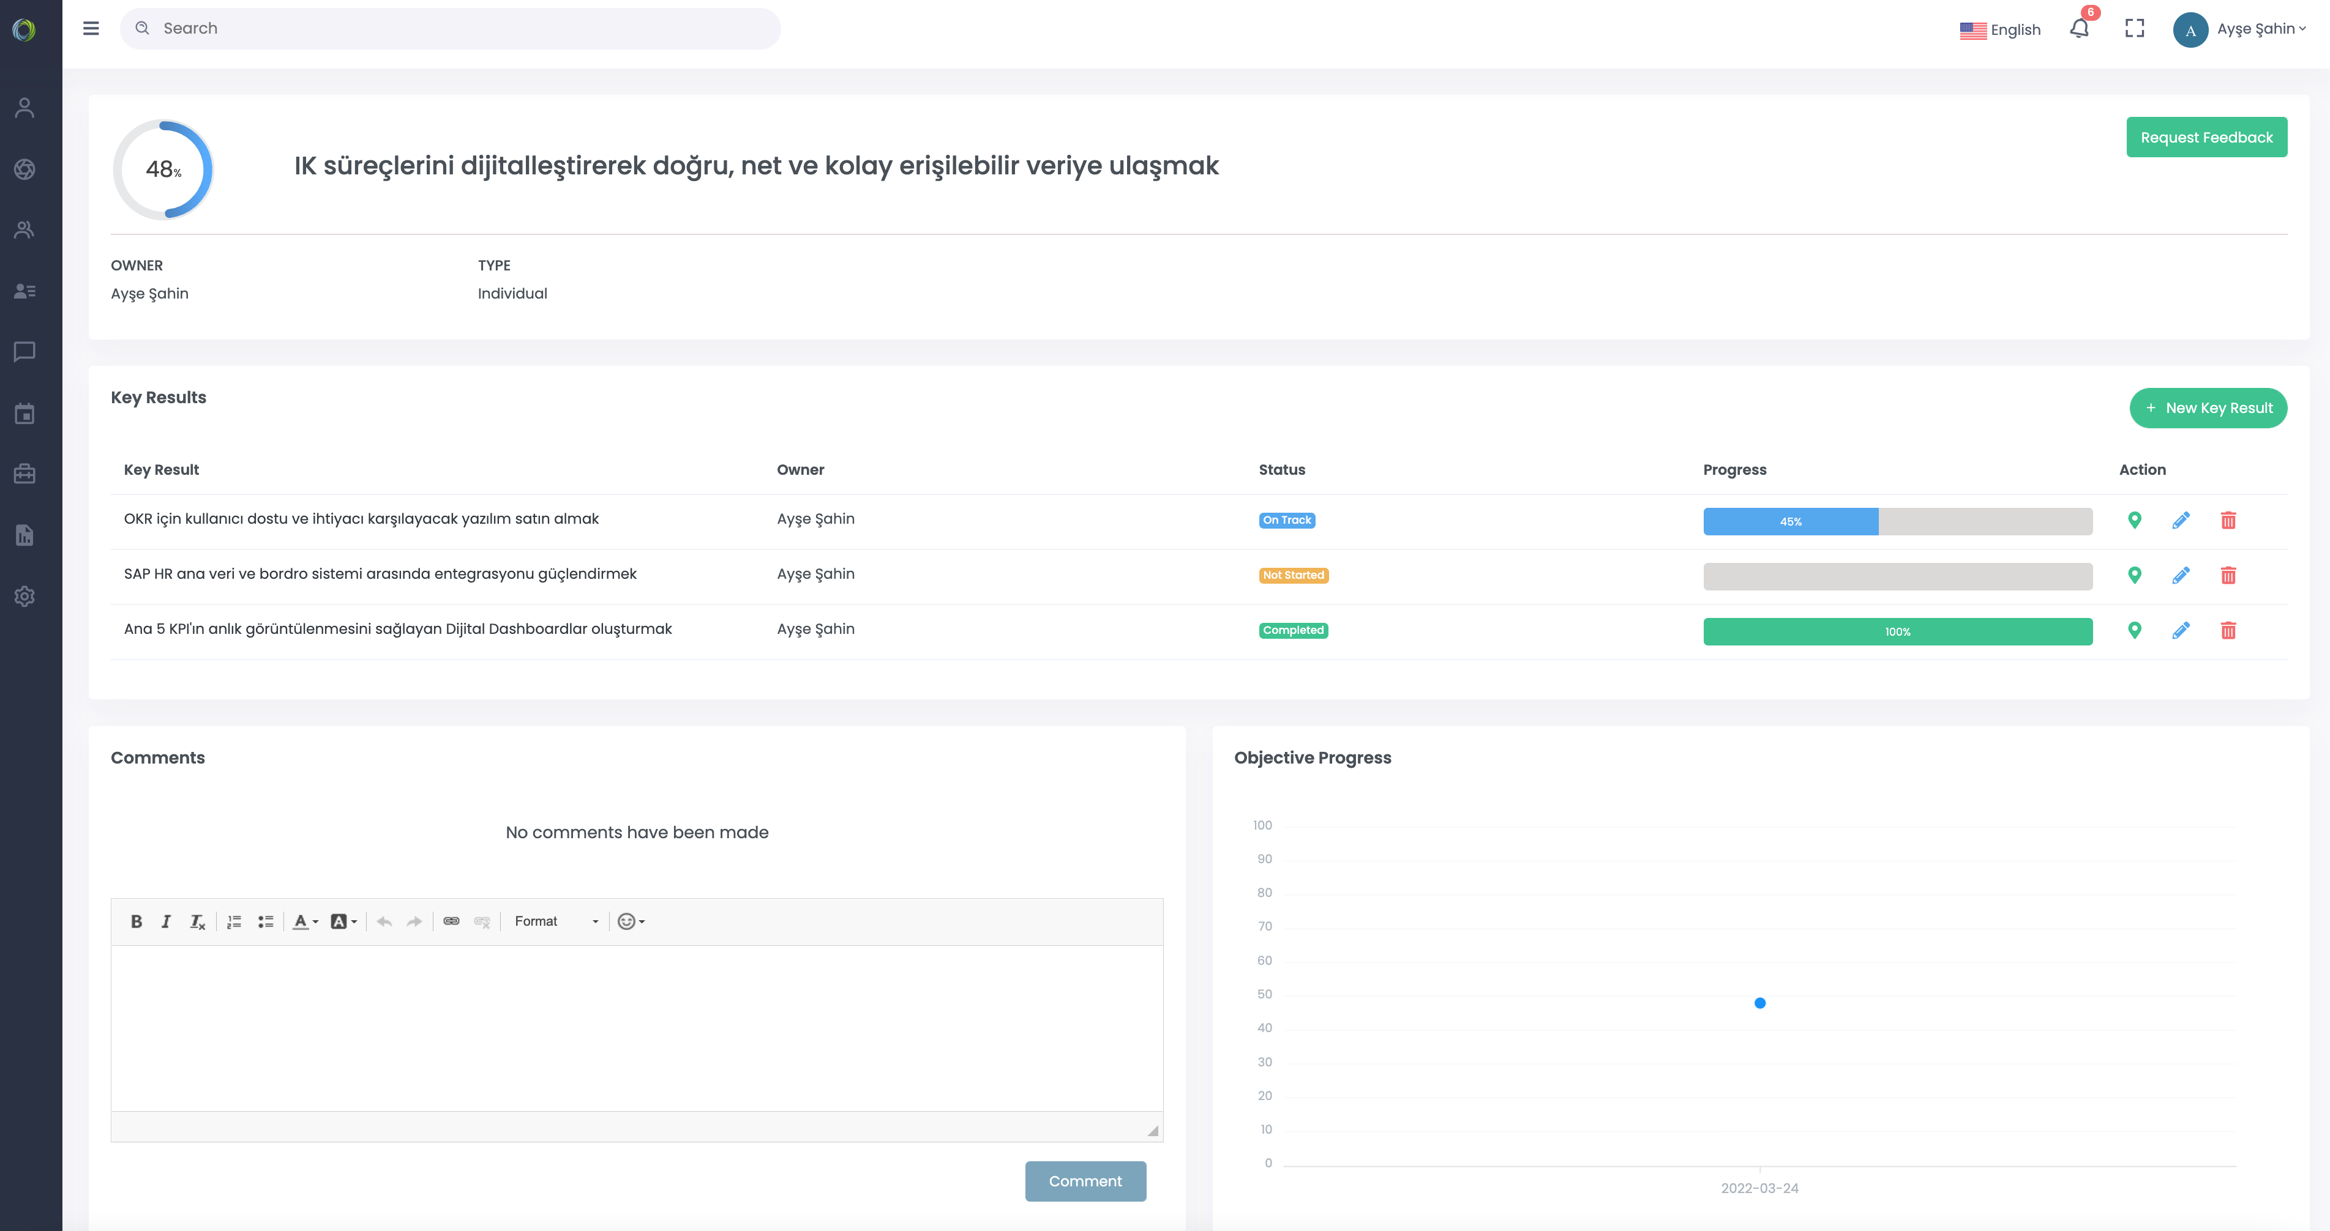Click the delete icon for OKR yazılım key result
This screenshot has width=2330, height=1231.
2228,519
